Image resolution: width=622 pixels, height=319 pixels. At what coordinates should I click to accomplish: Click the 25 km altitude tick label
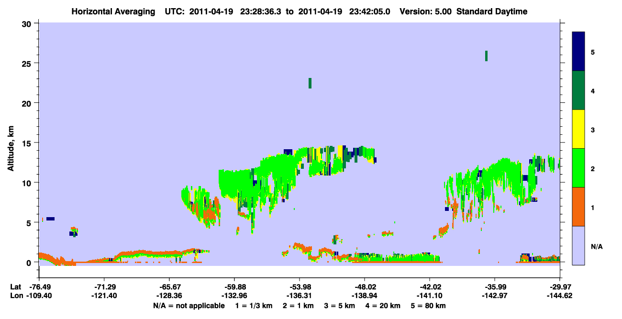coord(26,63)
